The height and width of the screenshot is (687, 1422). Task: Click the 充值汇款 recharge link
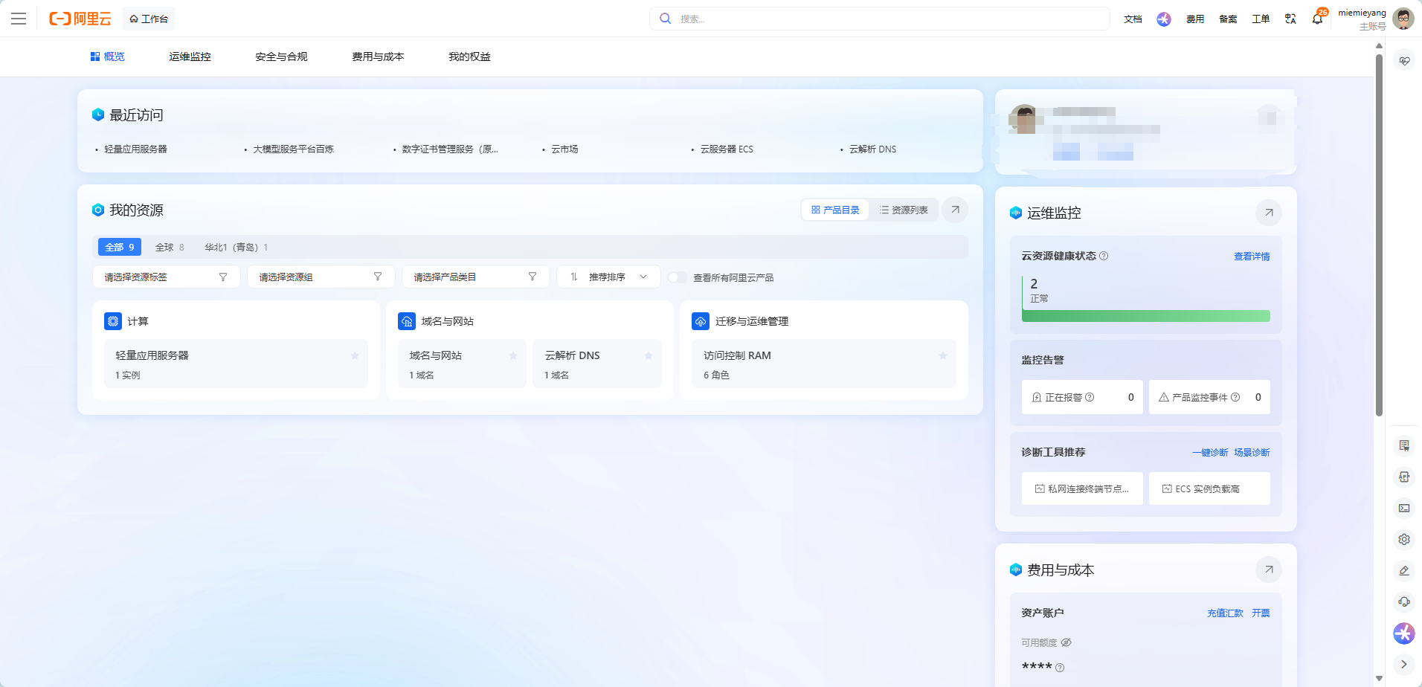click(1225, 613)
